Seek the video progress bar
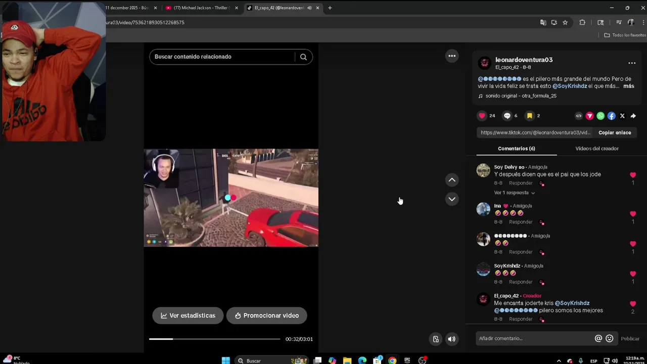 pyautogui.click(x=214, y=339)
